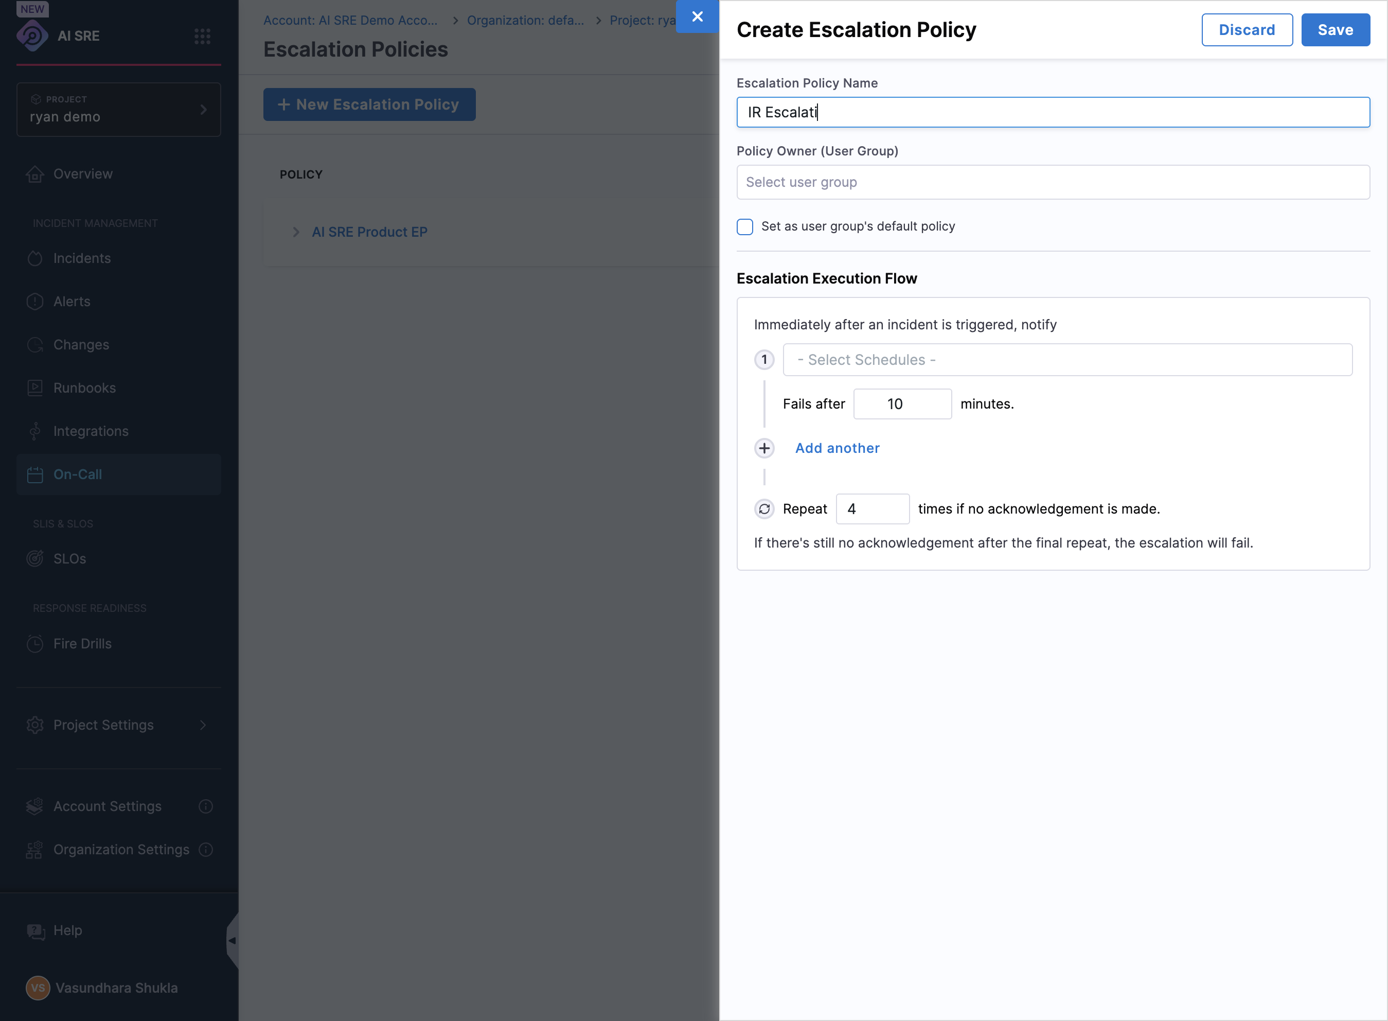Open the Integrations menu item
The image size is (1388, 1021).
(119, 431)
